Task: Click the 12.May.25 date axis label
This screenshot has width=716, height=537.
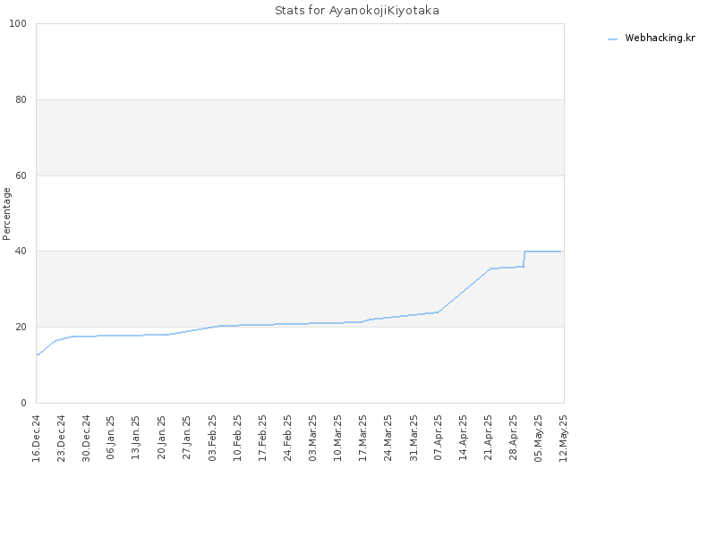Action: click(564, 439)
